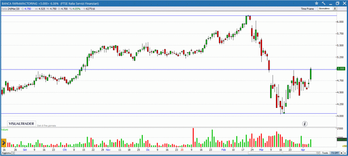Viewport: 348px width, 156px height.
Task: Click the 5.500 price axis label
Action: pyautogui.click(x=341, y=45)
